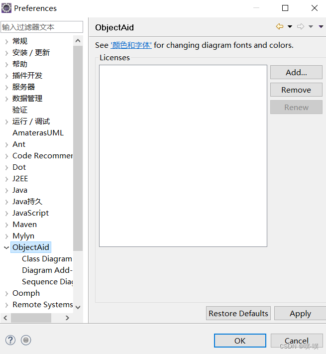Click the Add... license button
Screen dimensions: 326x354
pos(296,72)
